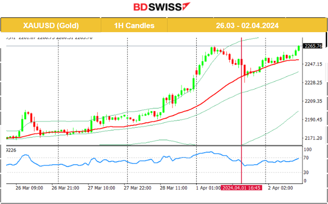Click the RSI 70 level label
Viewport: 328px width, 204px height.
[307, 158]
